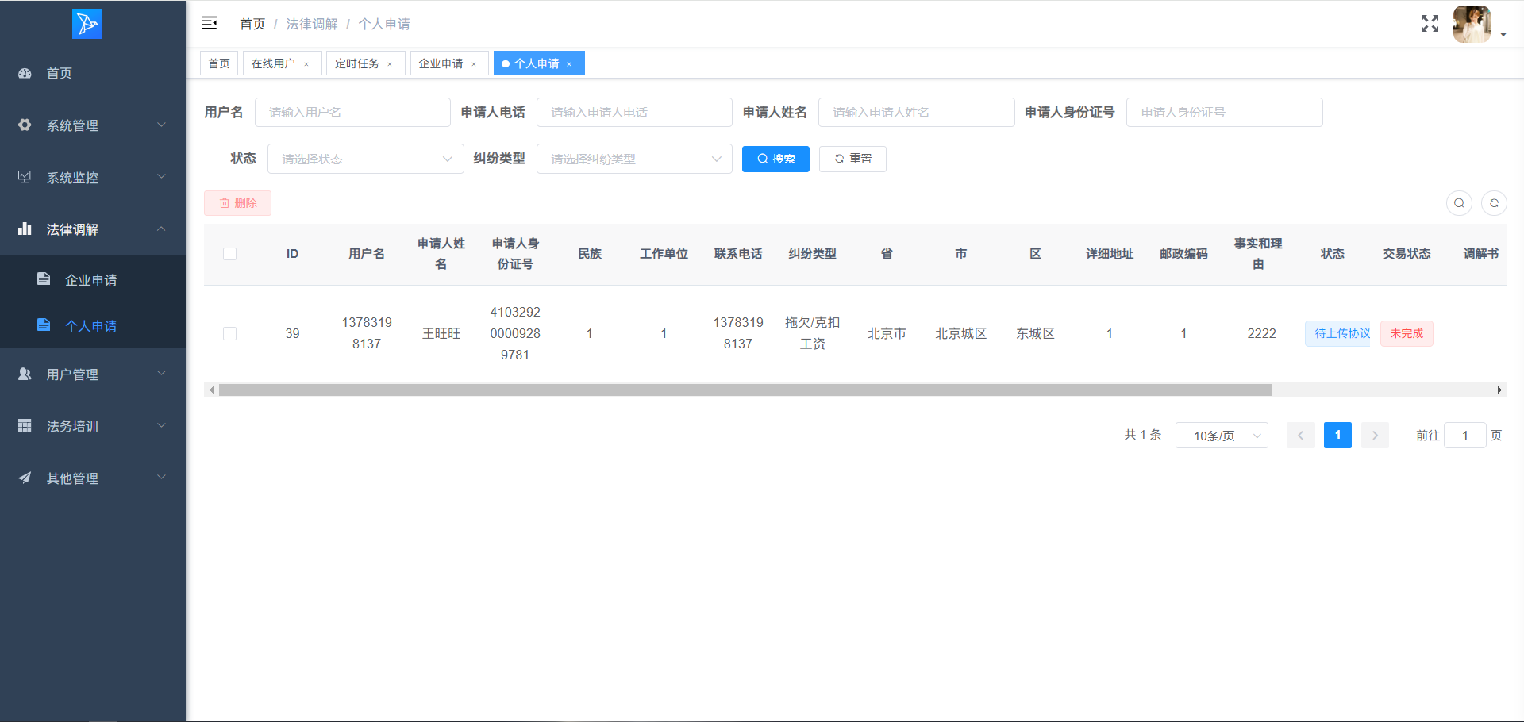The width and height of the screenshot is (1524, 722).
Task: Close the 企业申请 tab
Action: tap(474, 64)
